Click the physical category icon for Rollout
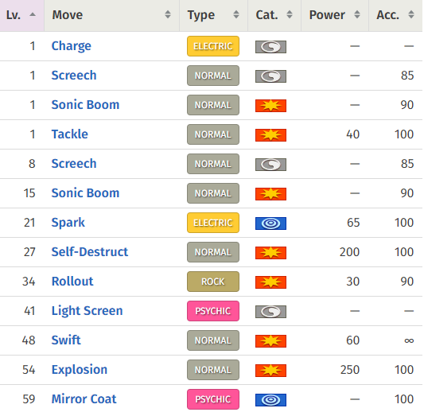Viewport: 424px width, 412px height. (x=270, y=283)
